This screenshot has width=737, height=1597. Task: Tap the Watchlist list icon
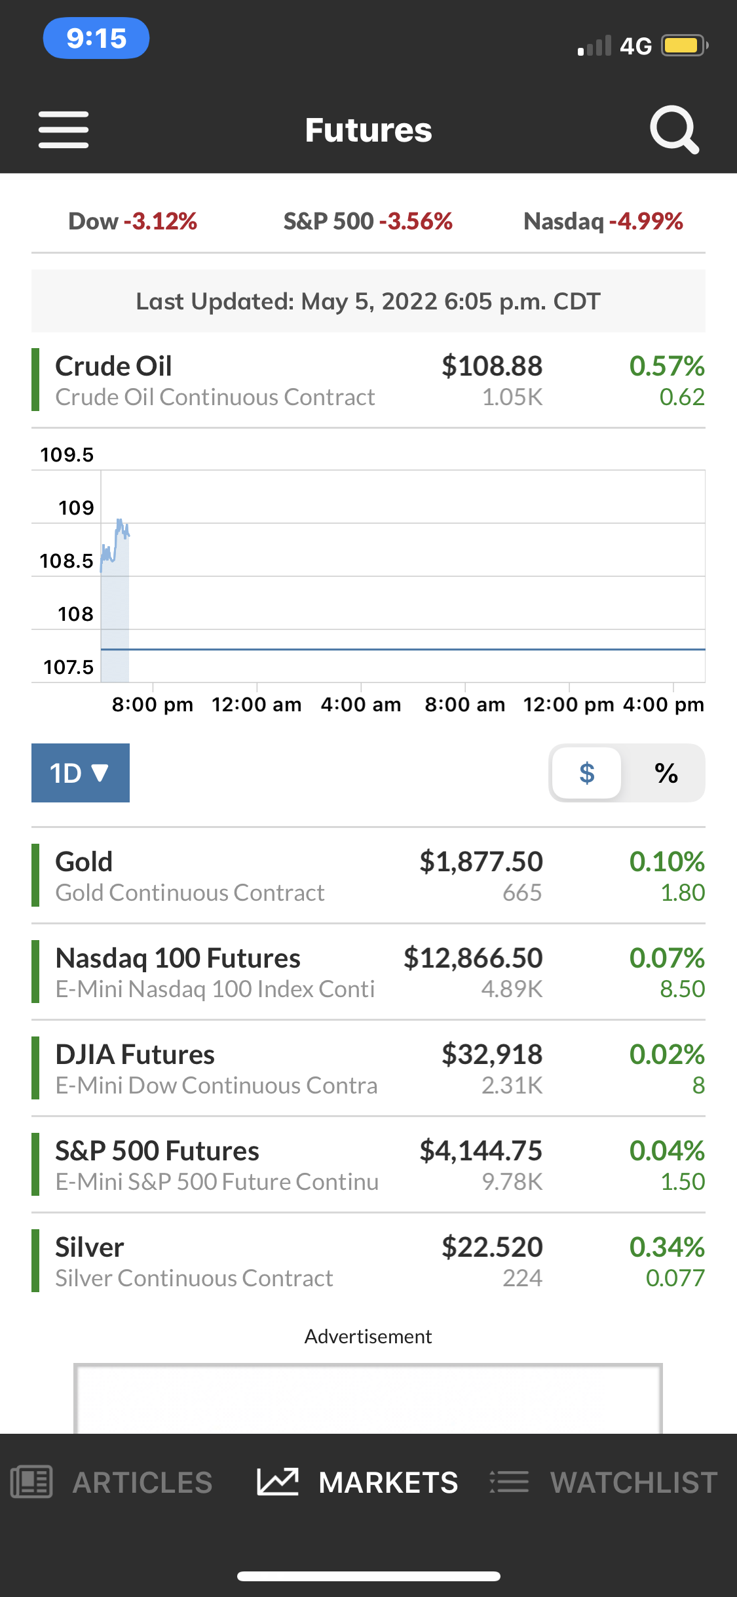coord(509,1482)
